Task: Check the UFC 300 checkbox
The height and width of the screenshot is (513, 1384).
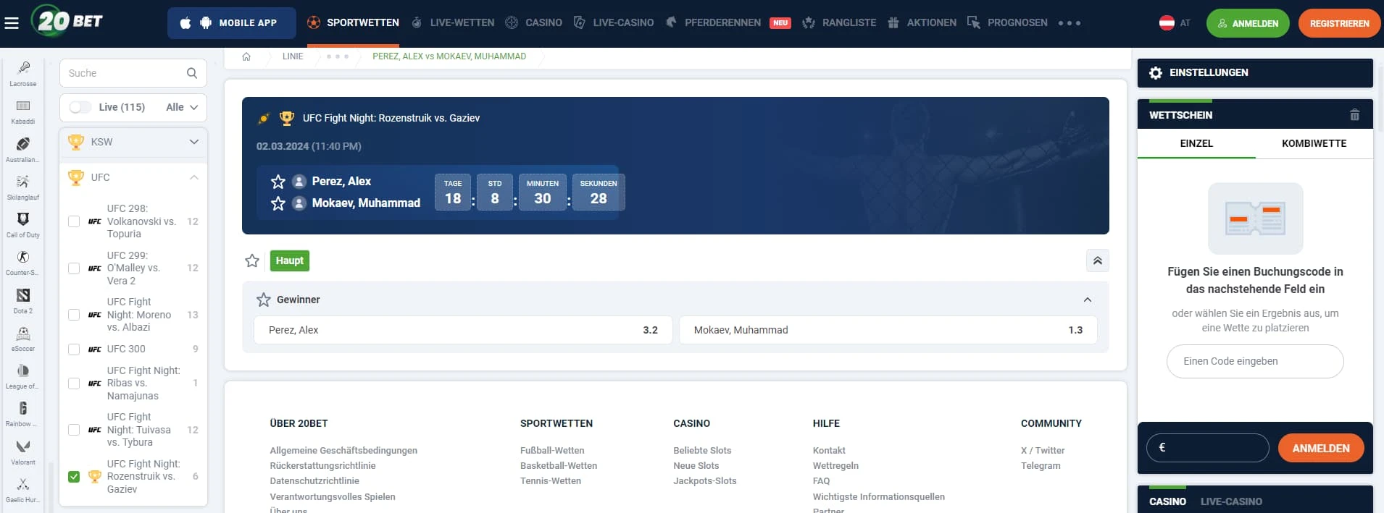Action: (74, 349)
